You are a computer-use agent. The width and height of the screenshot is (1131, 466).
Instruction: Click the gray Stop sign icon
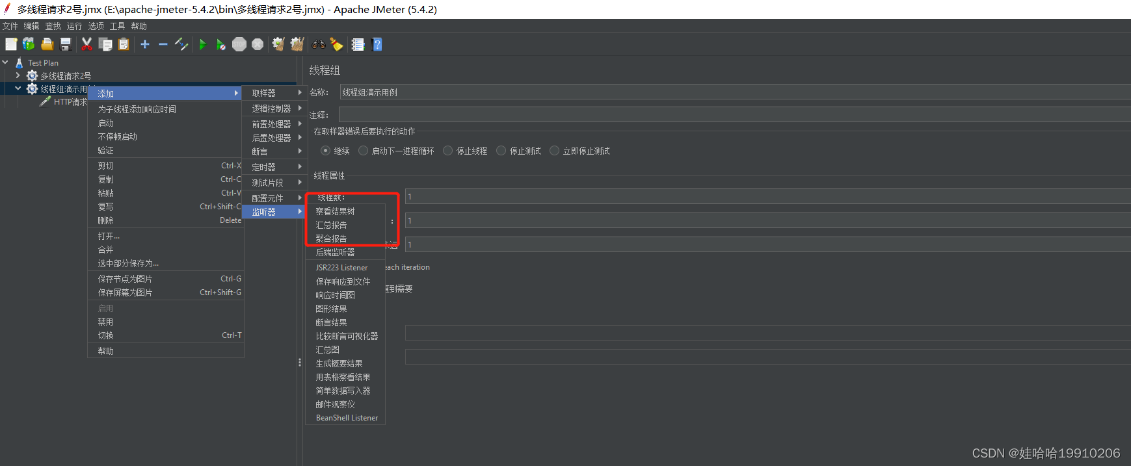pos(239,44)
